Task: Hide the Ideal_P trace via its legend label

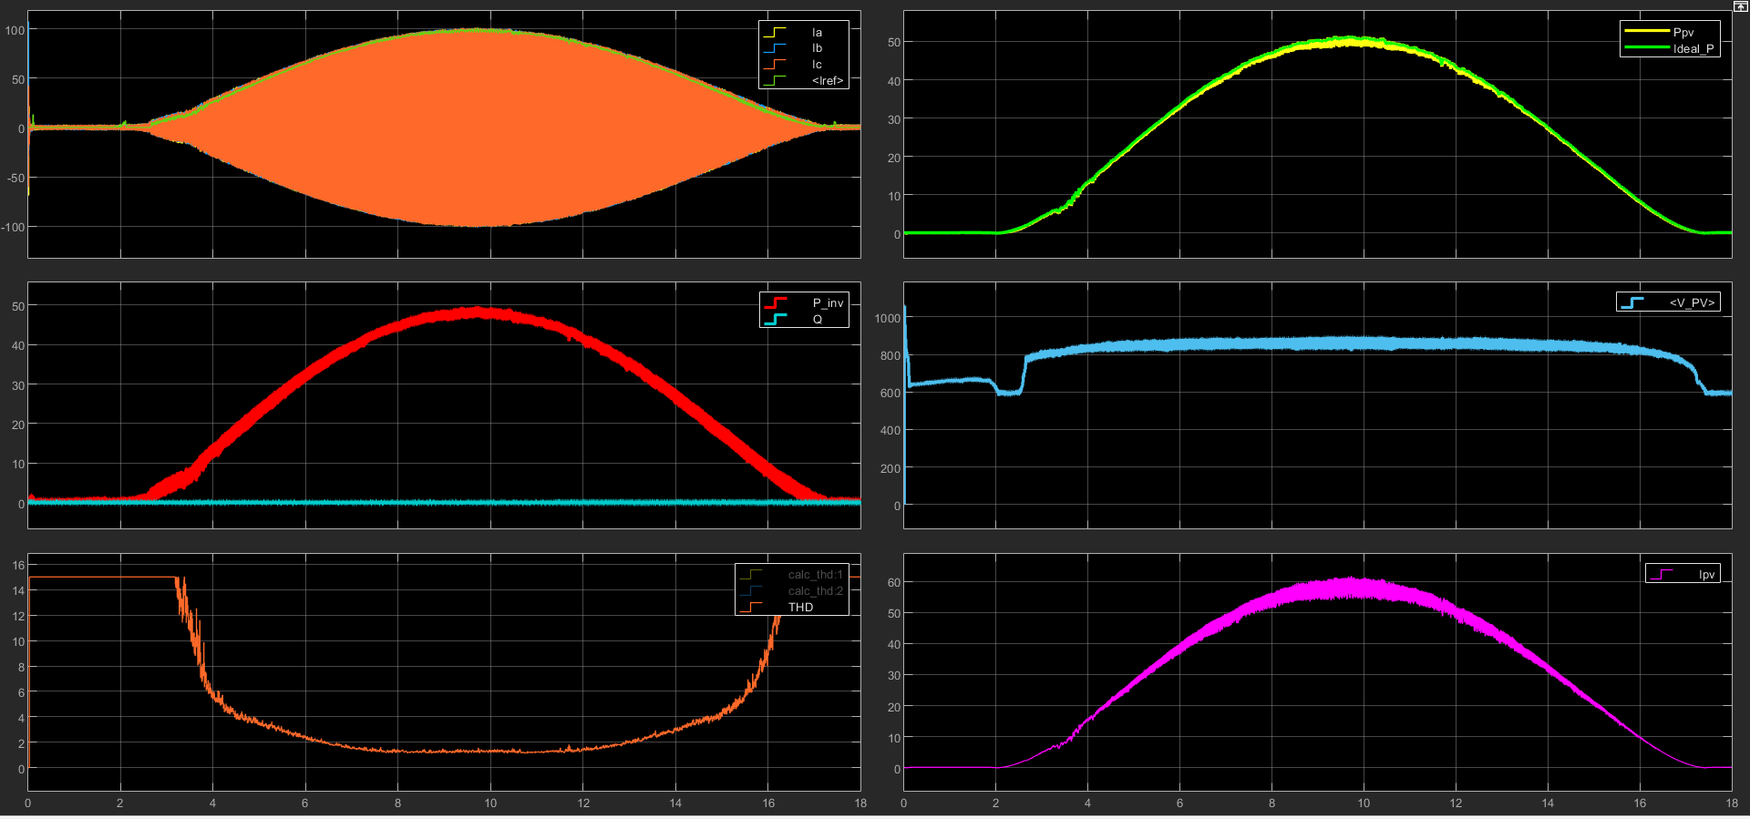Action: click(1693, 49)
